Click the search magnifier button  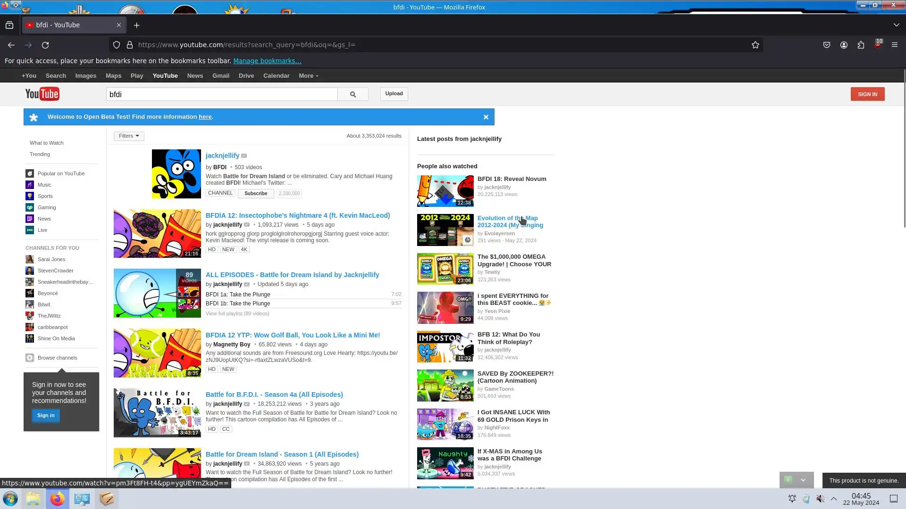[352, 94]
